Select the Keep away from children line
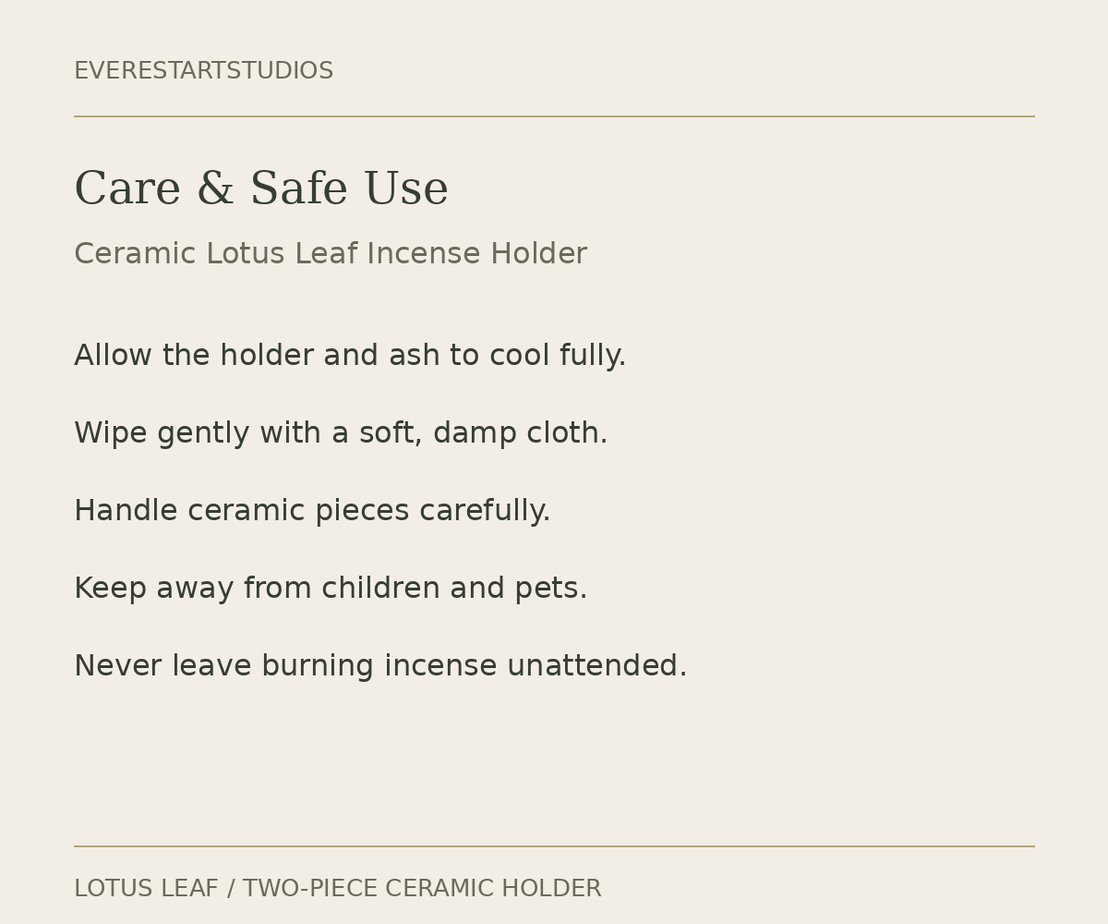 (x=331, y=589)
